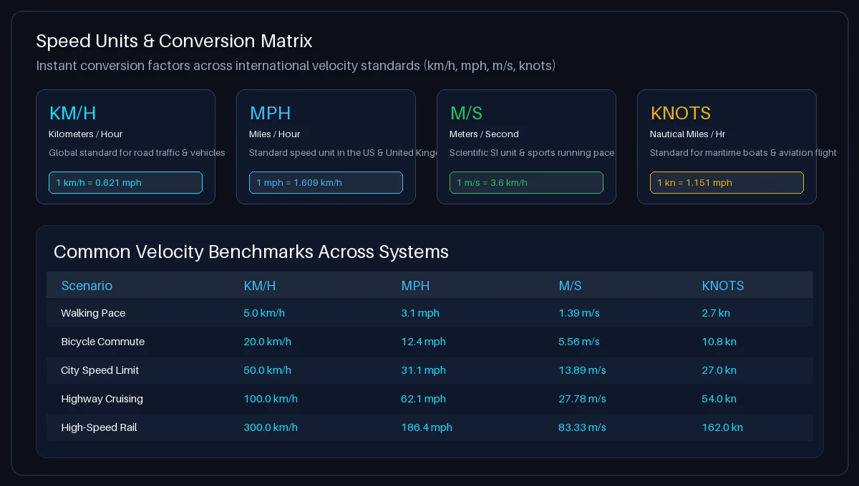Select the City Speed Limit row label
The height and width of the screenshot is (486, 859).
pos(100,370)
